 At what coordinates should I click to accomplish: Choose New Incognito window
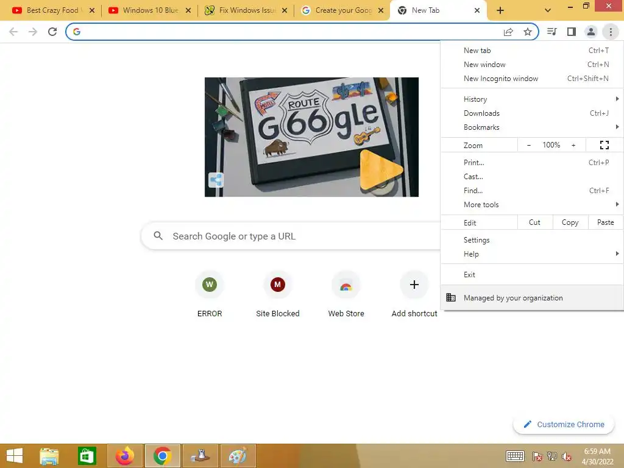tap(532, 79)
